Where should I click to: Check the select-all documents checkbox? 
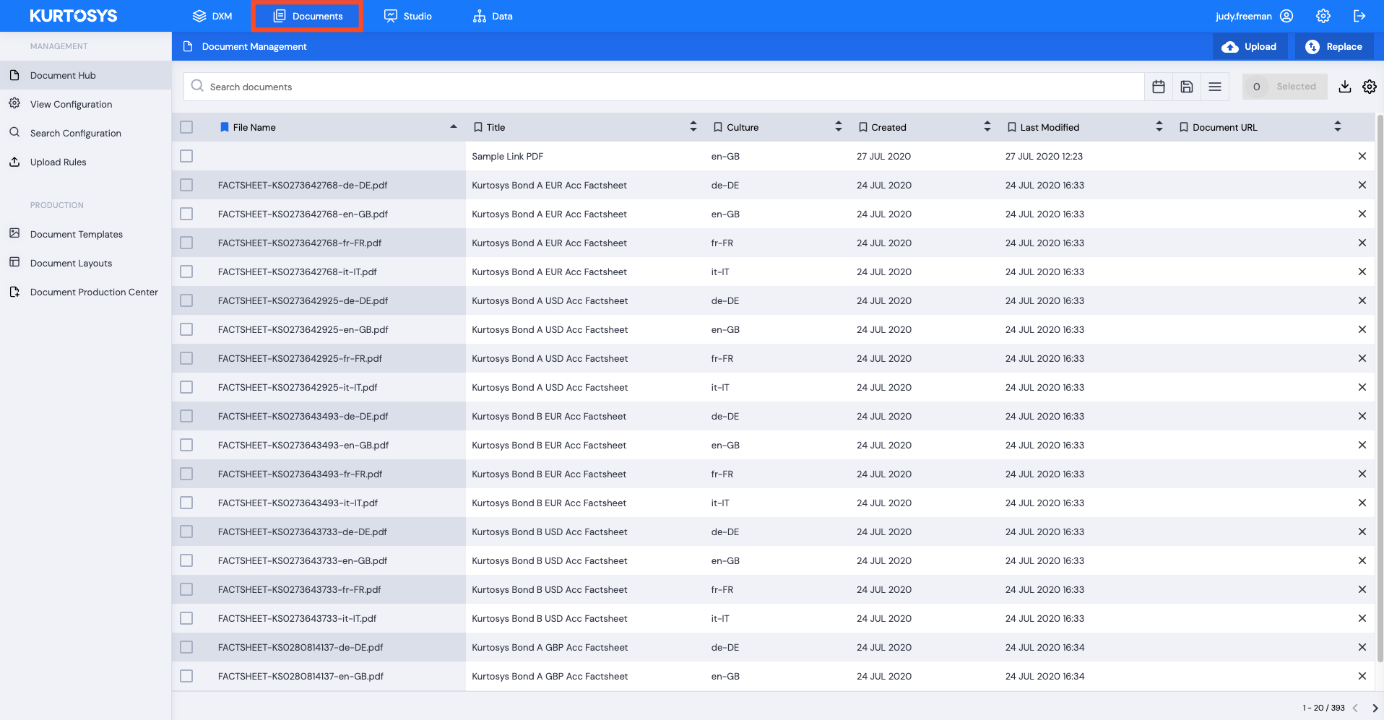pos(186,127)
